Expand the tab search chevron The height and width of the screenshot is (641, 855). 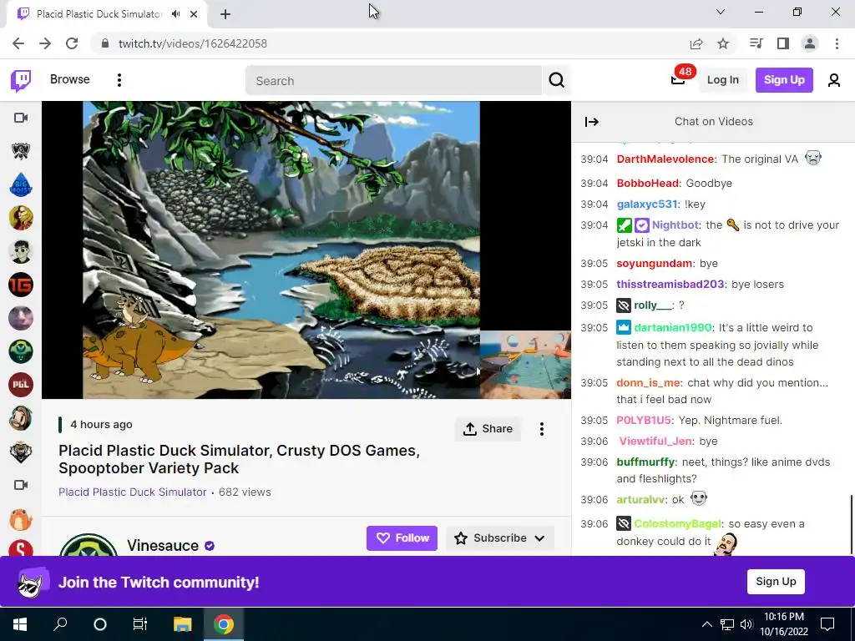tap(721, 12)
